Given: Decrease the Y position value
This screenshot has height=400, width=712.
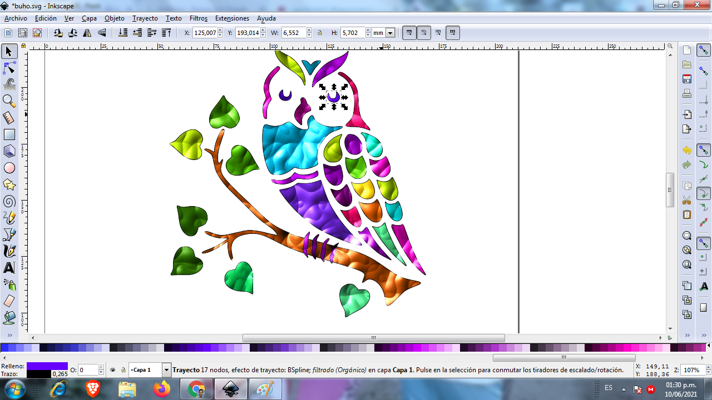Looking at the screenshot, I should [263, 36].
